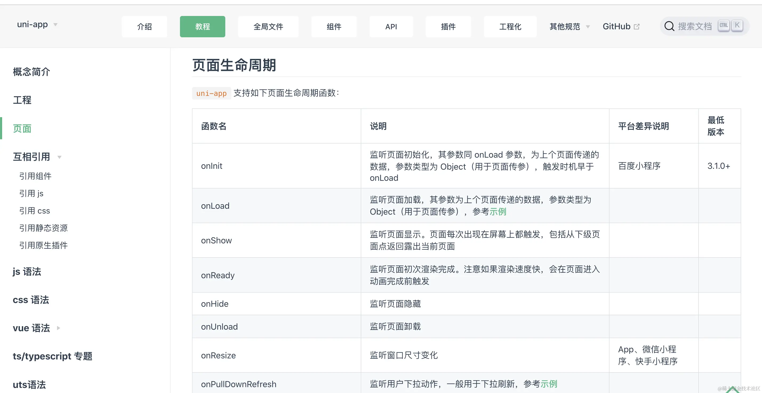Image resolution: width=762 pixels, height=393 pixels.
Task: Switch to the 介绍 tab
Action: [x=144, y=27]
